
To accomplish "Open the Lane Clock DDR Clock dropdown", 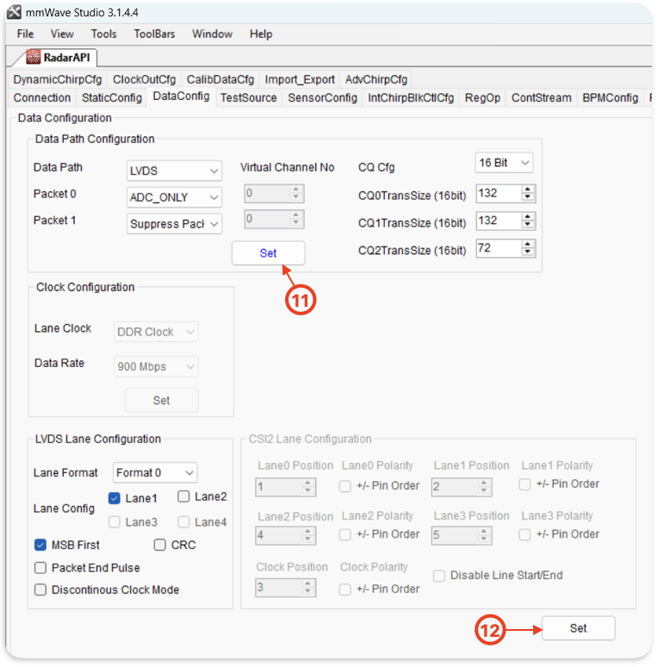I will 156,332.
